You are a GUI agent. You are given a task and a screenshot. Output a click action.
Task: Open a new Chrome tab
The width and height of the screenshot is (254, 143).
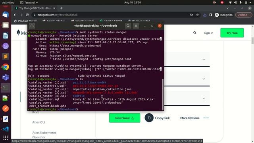click(61, 8)
